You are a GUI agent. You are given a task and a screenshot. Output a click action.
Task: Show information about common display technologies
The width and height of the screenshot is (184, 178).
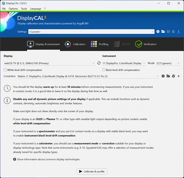pos(46,159)
